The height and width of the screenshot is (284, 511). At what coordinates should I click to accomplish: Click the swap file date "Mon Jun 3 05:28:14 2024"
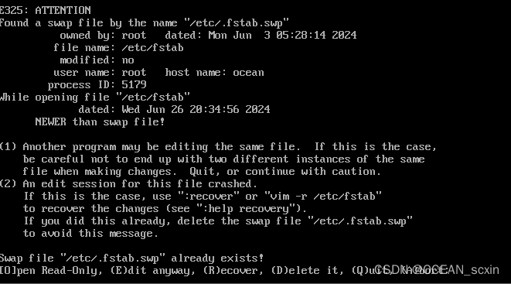(282, 36)
